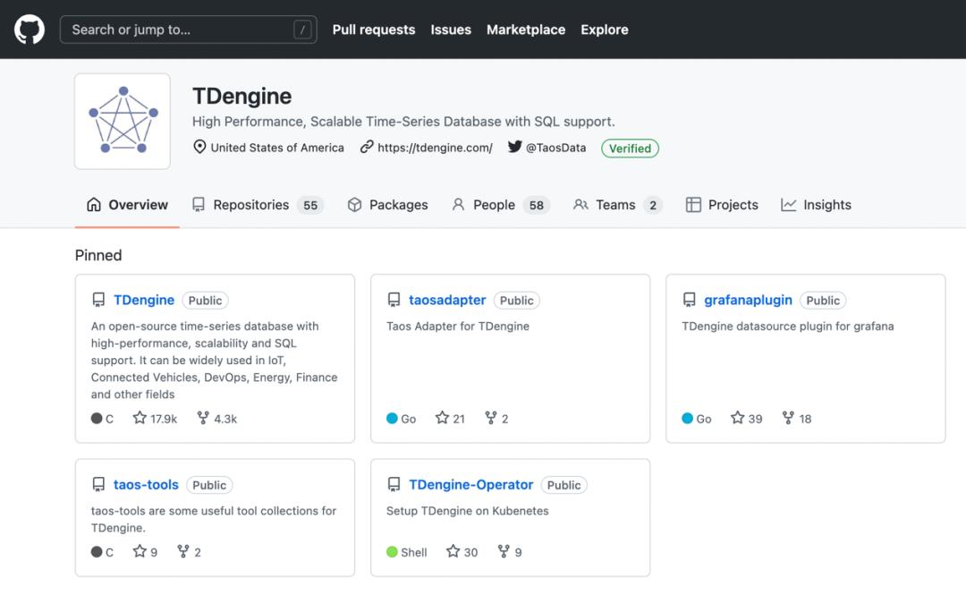966x595 pixels.
Task: Go to Marketplace in the header
Action: pyautogui.click(x=526, y=30)
